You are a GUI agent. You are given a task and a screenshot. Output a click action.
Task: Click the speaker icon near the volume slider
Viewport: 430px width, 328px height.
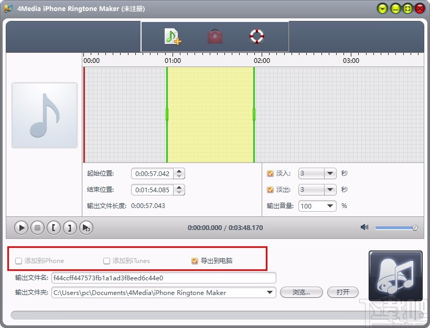(x=364, y=227)
